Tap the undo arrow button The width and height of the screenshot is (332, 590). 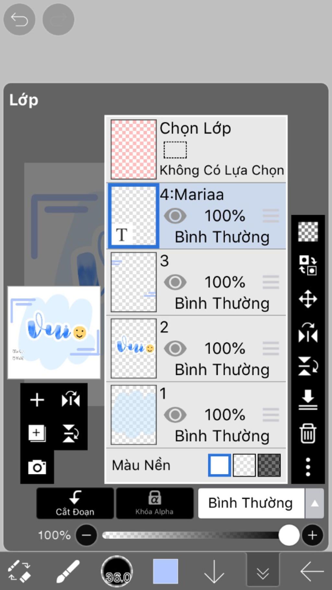pyautogui.click(x=19, y=20)
